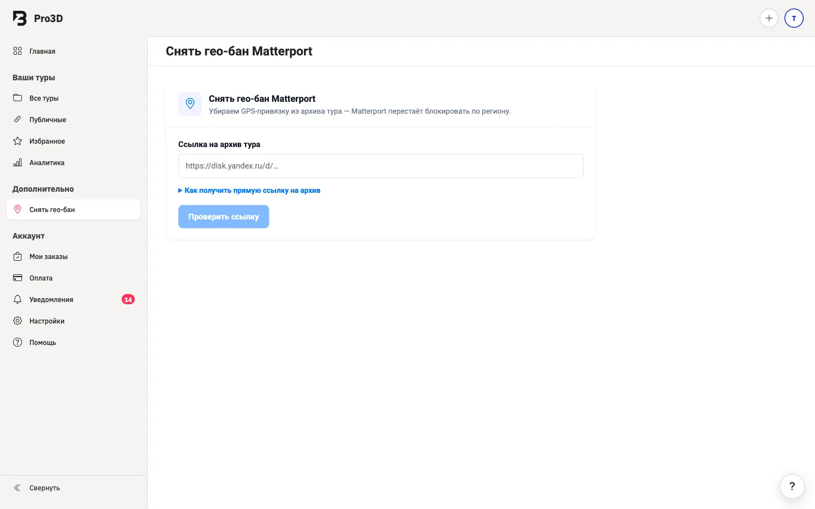Image resolution: width=815 pixels, height=509 pixels.
Task: Click the Аккаунт section header
Action: [x=28, y=236]
